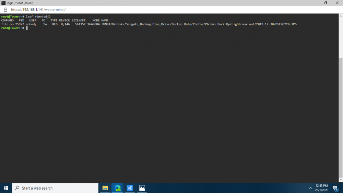This screenshot has width=343, height=193.
Task: Open the VNC viewer taskbar icon
Action: point(130,188)
